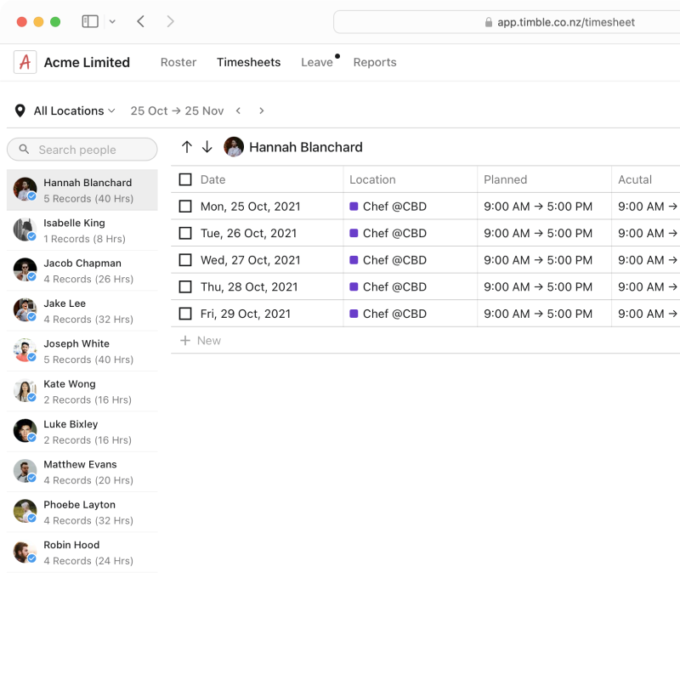Click Hannah Blanchard's profile avatar

[231, 146]
